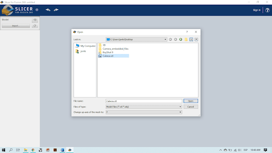Screen dimensions: 272x153
Task: Click the Undo arrow in Slicer header
Action: coord(48,10)
